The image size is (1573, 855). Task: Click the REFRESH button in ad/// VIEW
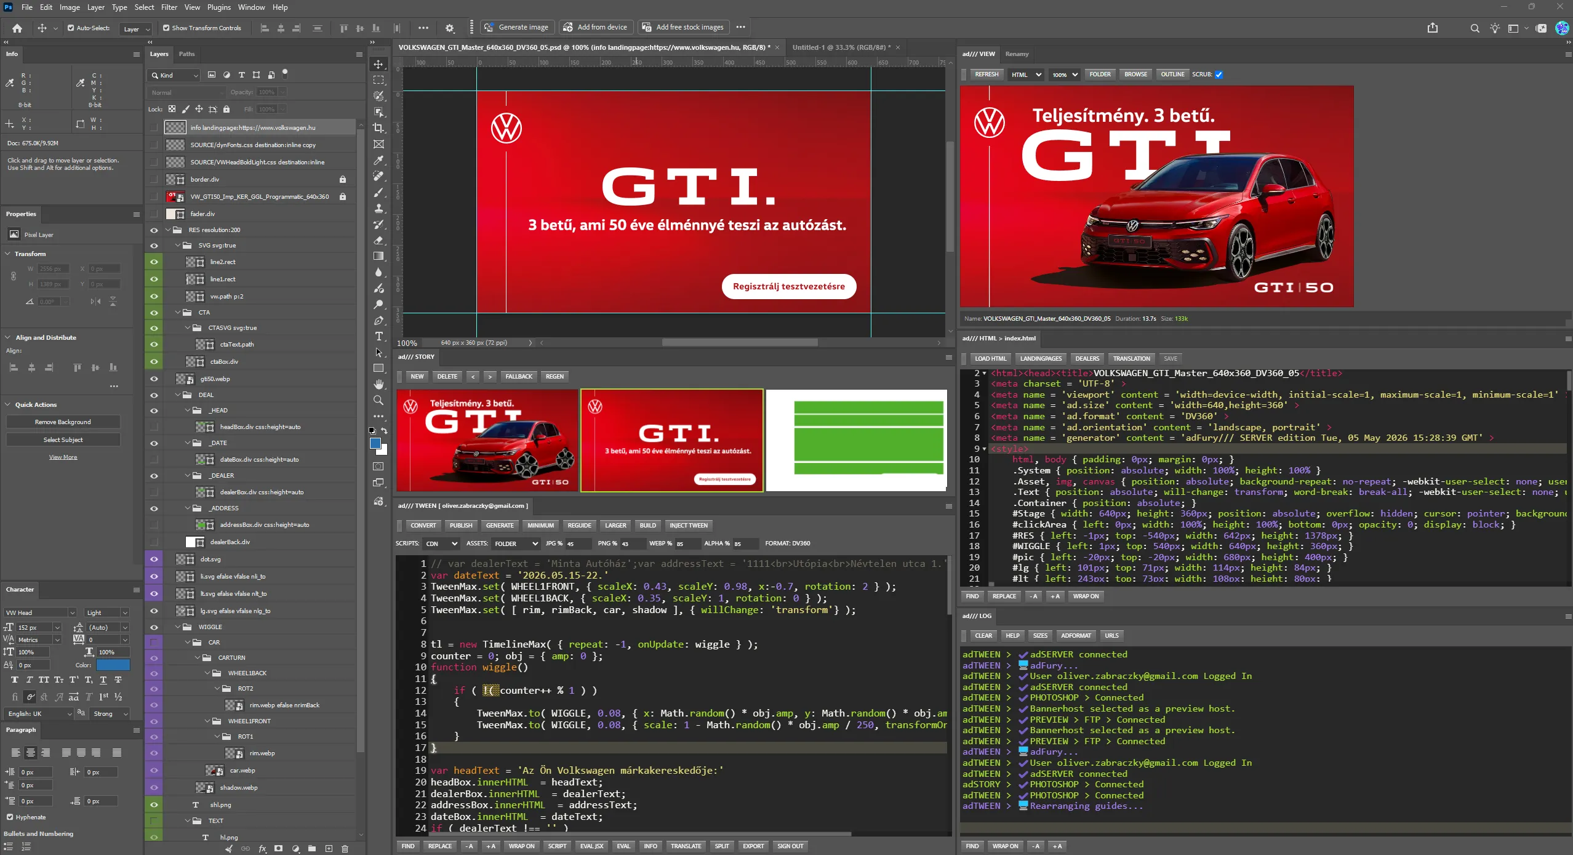(986, 74)
